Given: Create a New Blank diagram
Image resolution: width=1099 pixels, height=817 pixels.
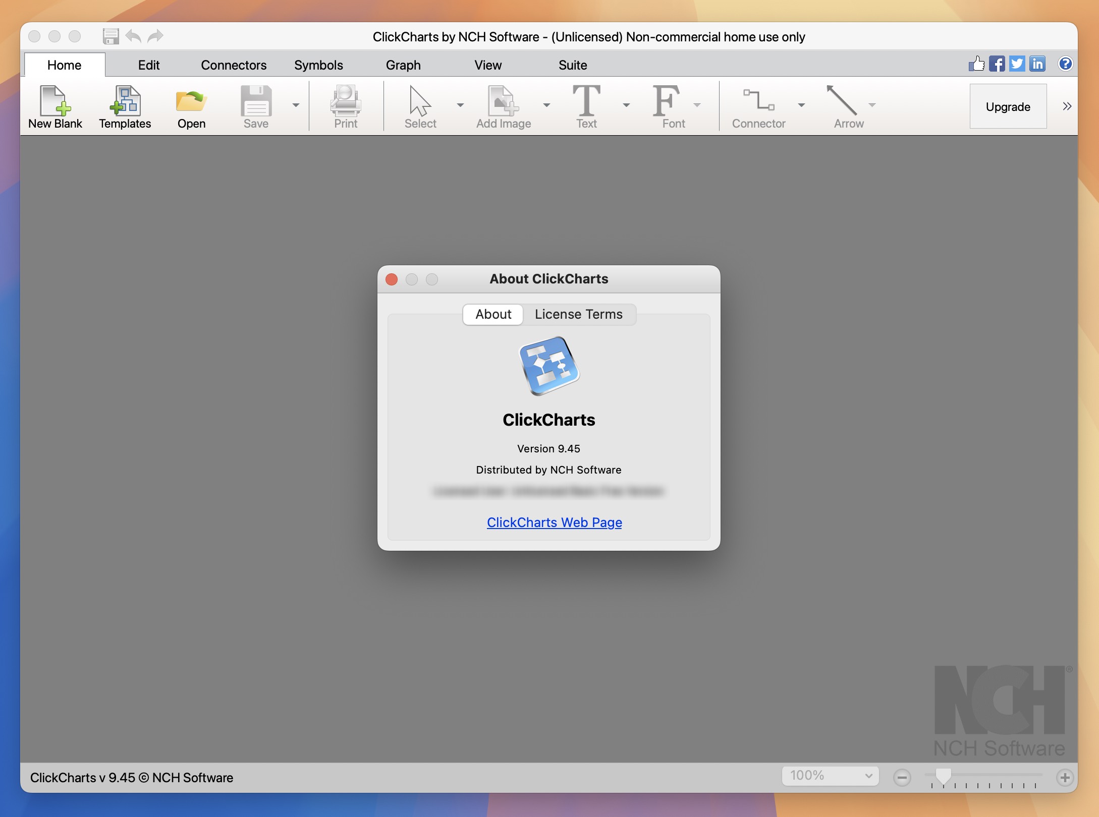Looking at the screenshot, I should click(55, 107).
